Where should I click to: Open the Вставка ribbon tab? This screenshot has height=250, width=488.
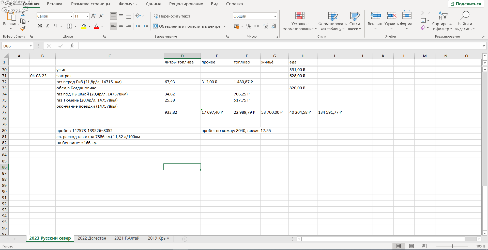click(x=55, y=4)
